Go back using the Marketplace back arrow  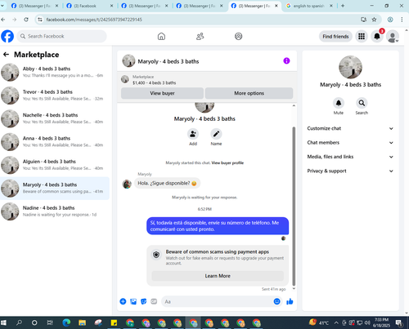6,55
